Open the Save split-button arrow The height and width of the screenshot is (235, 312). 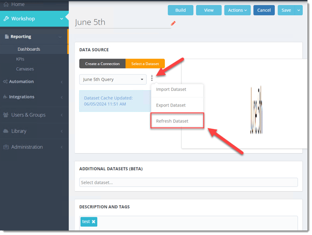[299, 10]
